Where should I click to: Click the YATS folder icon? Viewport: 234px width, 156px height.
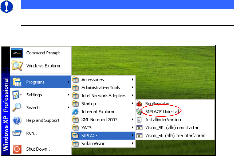click(75, 128)
